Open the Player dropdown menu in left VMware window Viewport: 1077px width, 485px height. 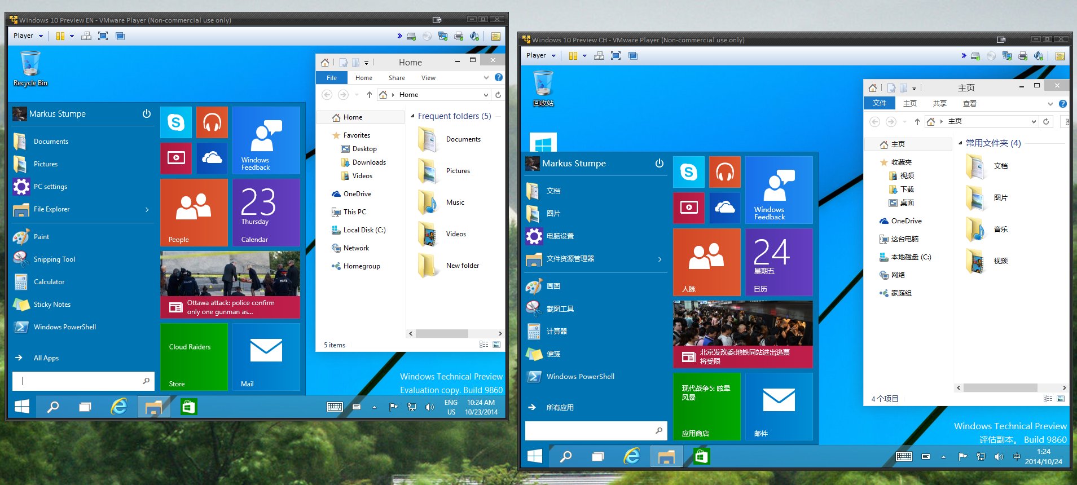[28, 36]
